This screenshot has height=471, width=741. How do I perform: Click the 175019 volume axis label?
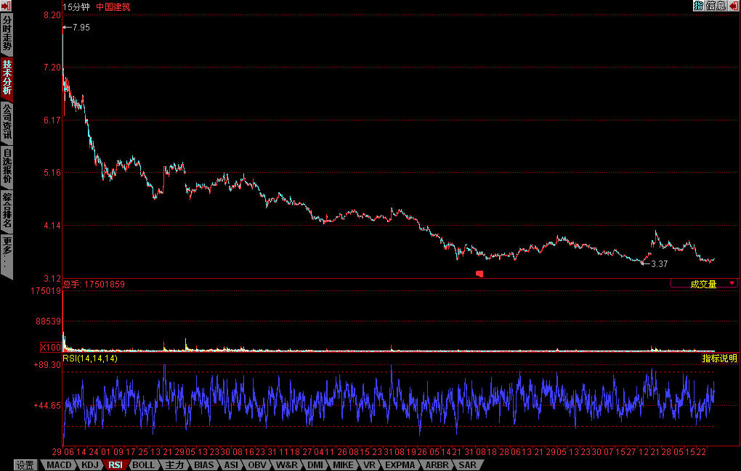tap(46, 291)
